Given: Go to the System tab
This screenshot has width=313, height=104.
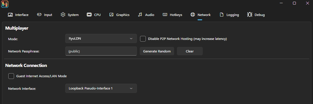Looking at the screenshot, I should click(x=70, y=15).
